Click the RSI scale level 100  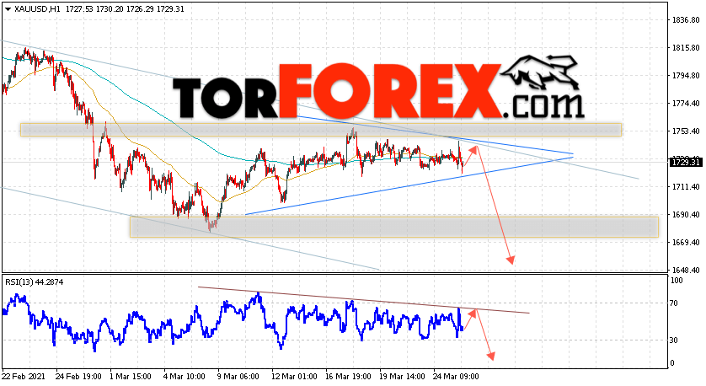click(677, 281)
